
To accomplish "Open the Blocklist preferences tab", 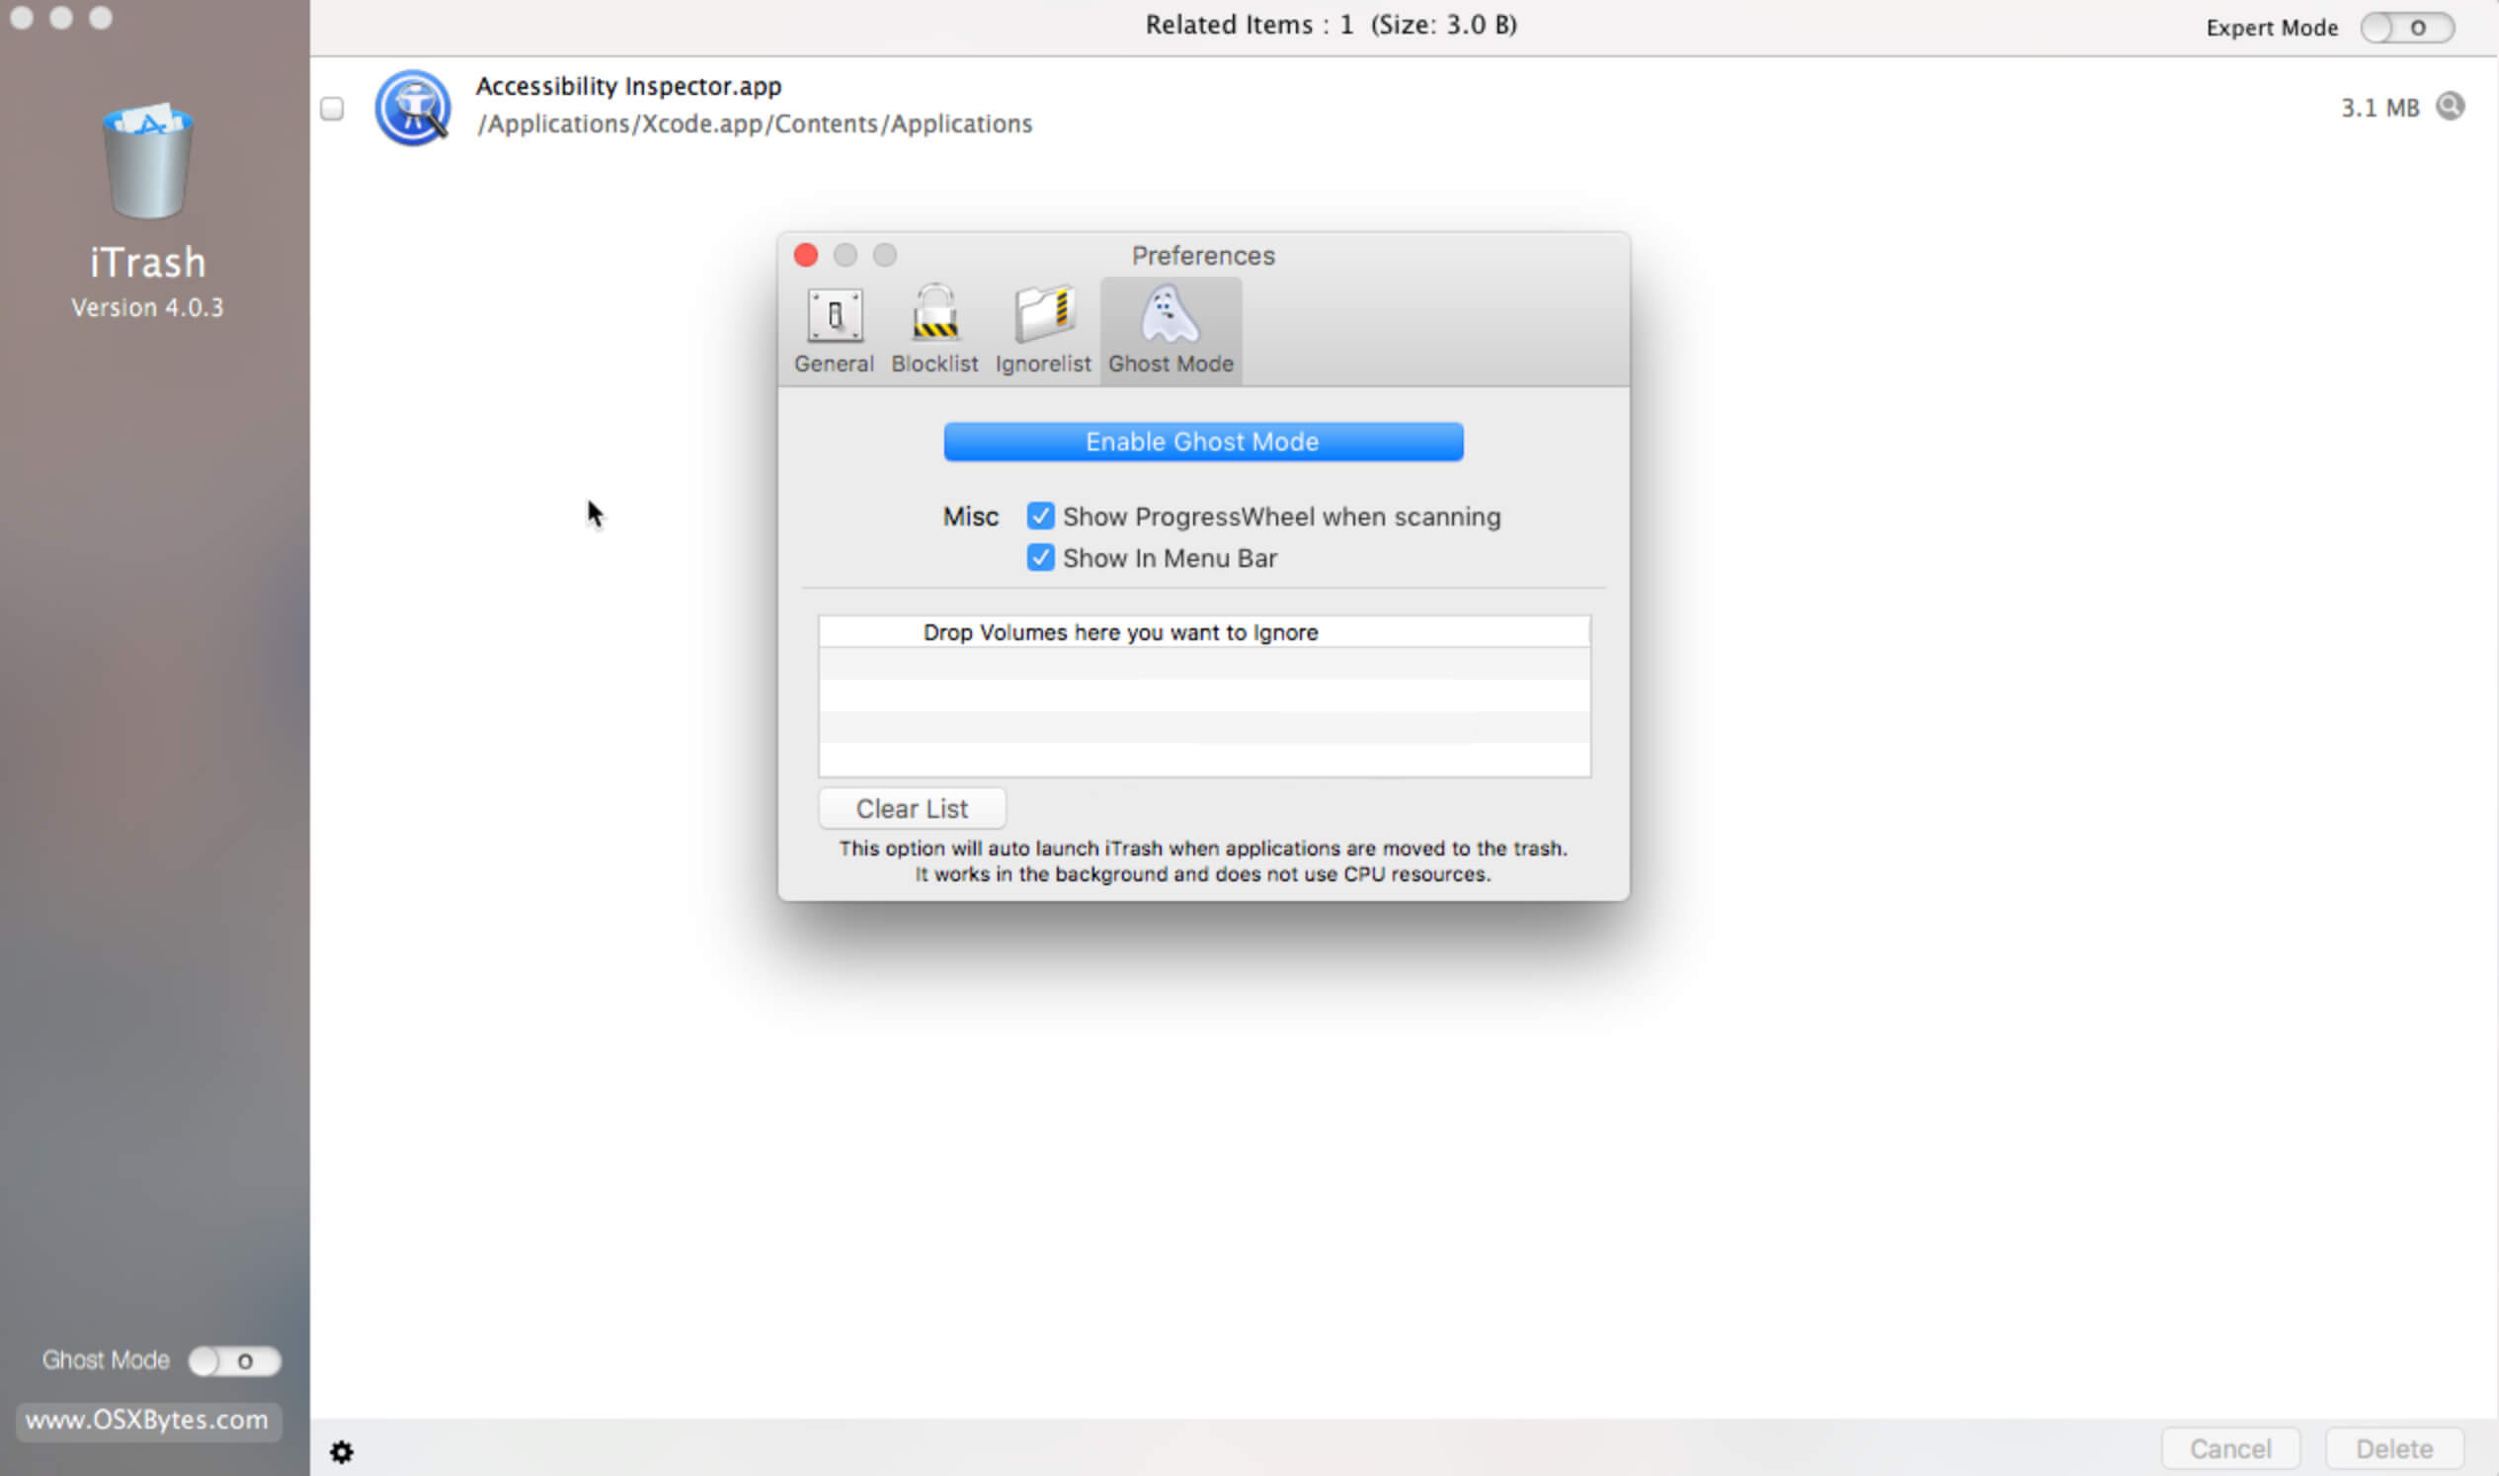I will point(933,331).
